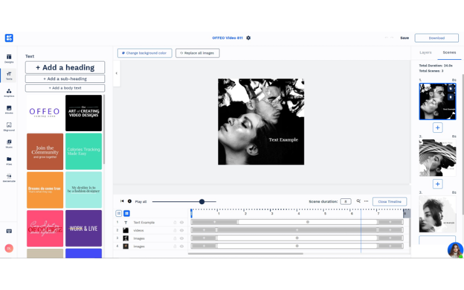
Task: Switch to the Scenes tab
Action: pos(449,52)
